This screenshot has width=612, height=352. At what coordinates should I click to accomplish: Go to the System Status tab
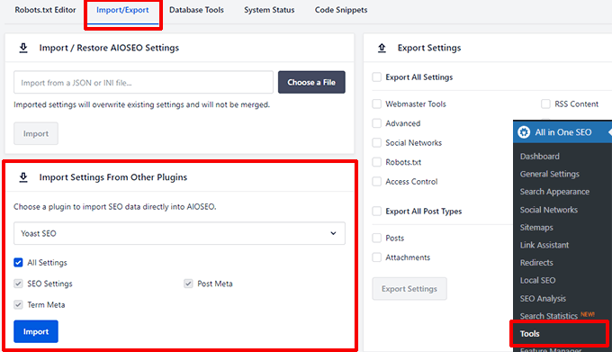pyautogui.click(x=269, y=10)
